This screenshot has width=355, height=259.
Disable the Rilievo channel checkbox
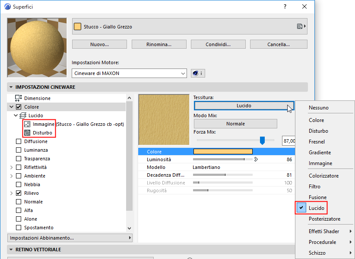18,193
